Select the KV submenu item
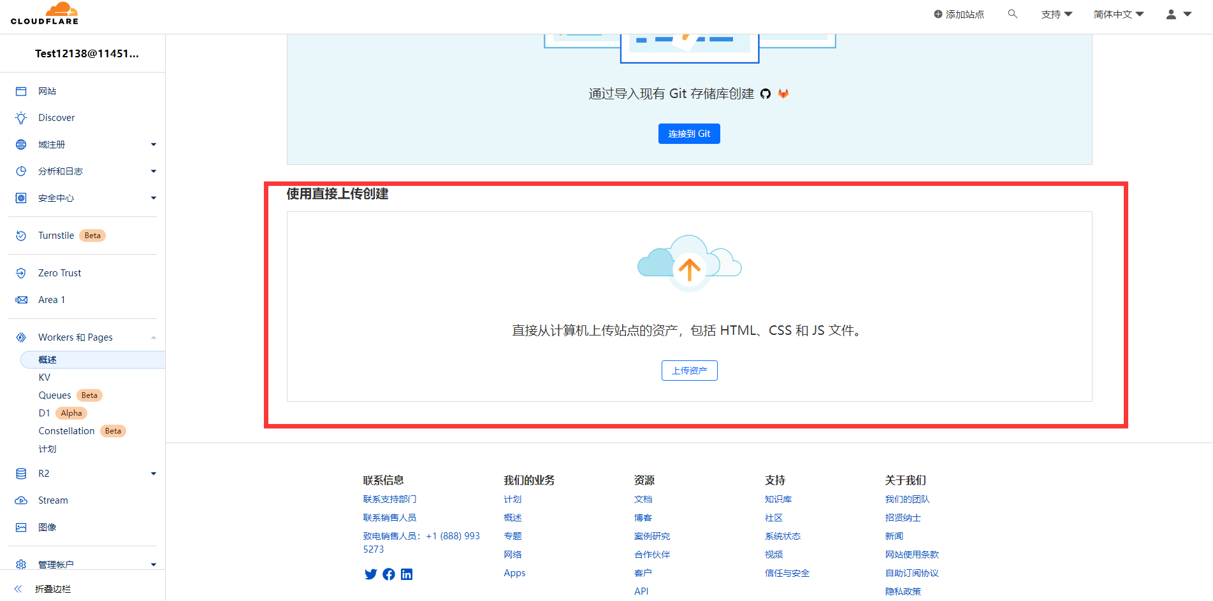This screenshot has height=601, width=1213. pos(45,378)
